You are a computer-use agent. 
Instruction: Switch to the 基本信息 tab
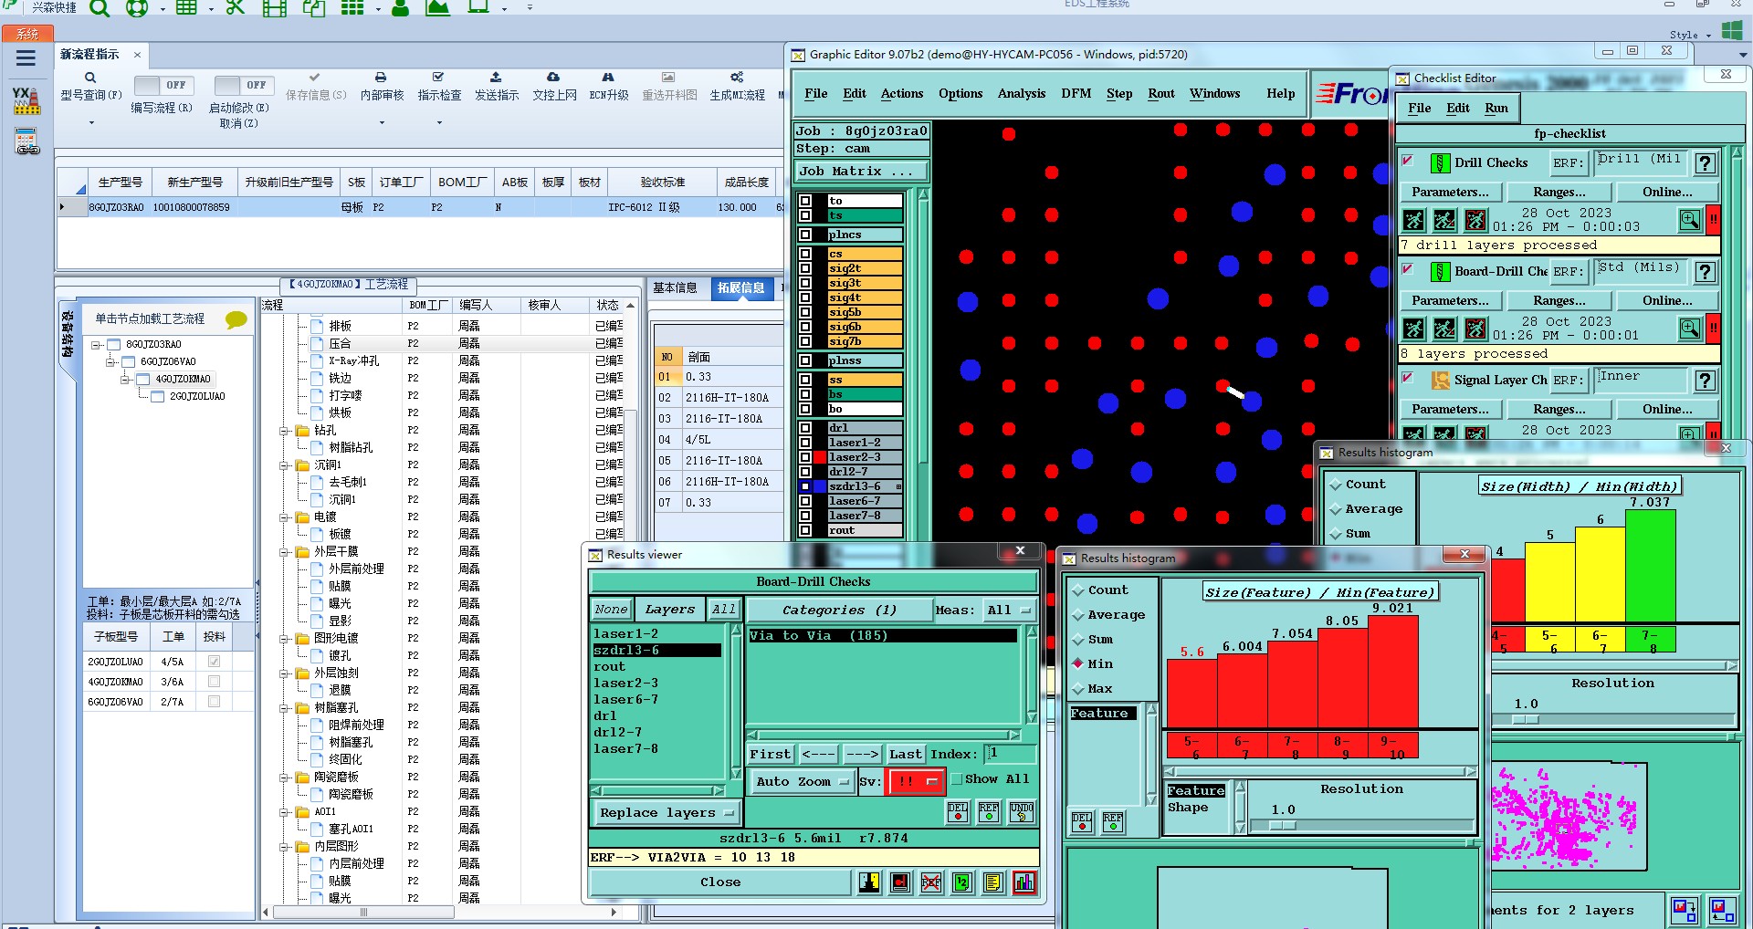coord(675,288)
